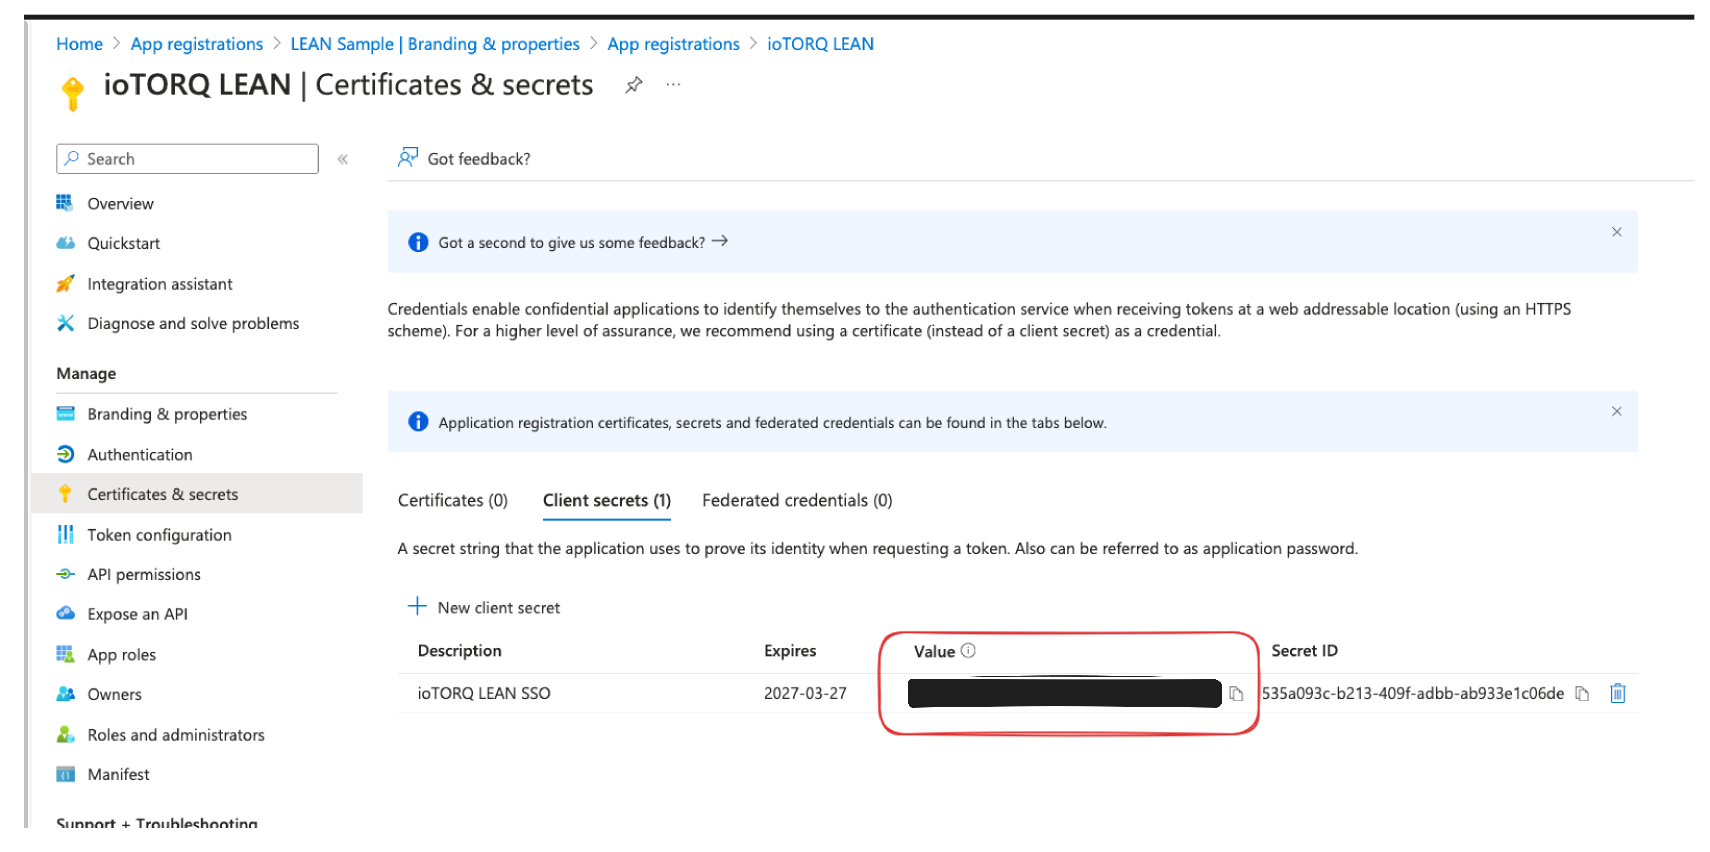Viewport: 1710px width, 852px height.
Task: Dismiss the application registration info banner
Action: (1617, 411)
